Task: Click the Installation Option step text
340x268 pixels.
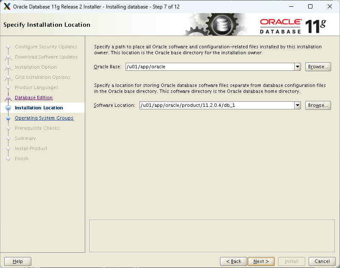Action: point(36,67)
